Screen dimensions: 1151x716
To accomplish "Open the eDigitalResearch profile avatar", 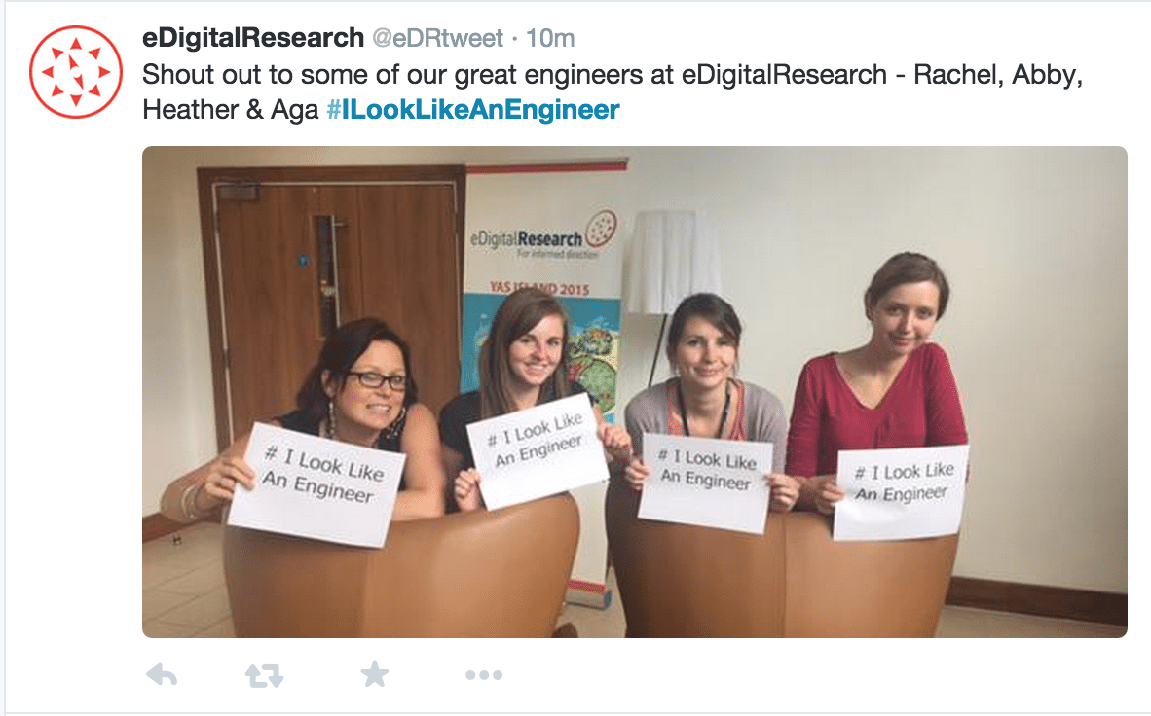I will (76, 71).
